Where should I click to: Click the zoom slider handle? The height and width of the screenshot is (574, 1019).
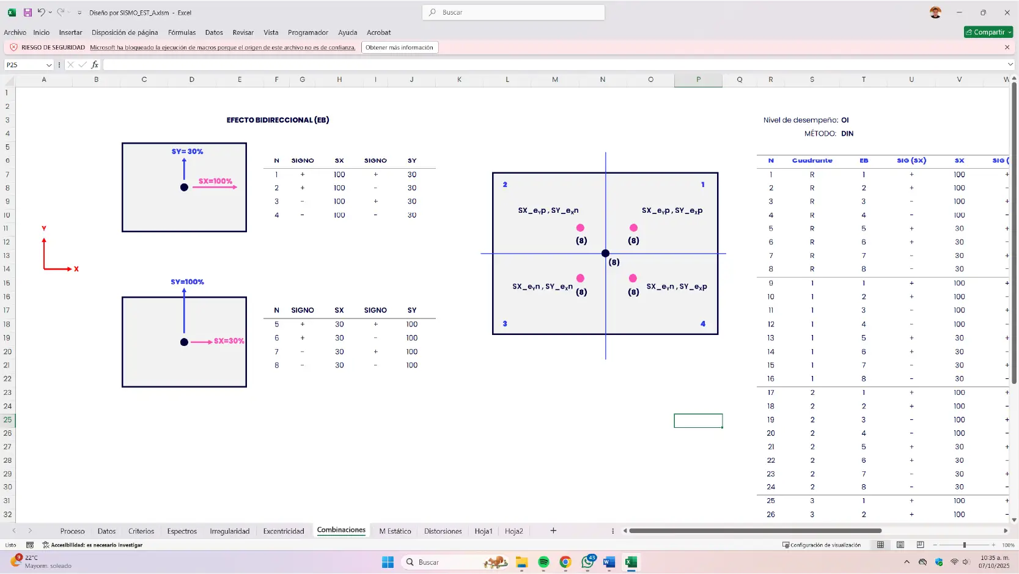(965, 545)
